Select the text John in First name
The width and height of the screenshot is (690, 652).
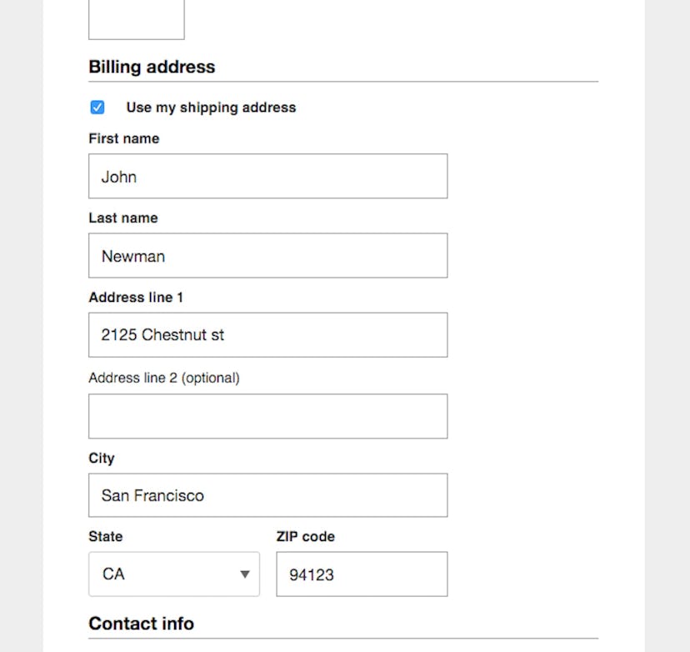click(x=117, y=176)
